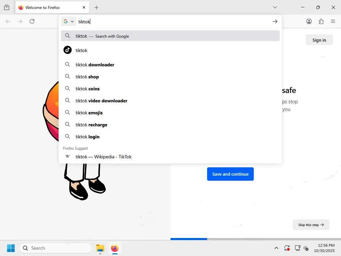341x256 pixels.
Task: Select 'tiktok — Search with Google' suggestion
Action: pos(170,36)
